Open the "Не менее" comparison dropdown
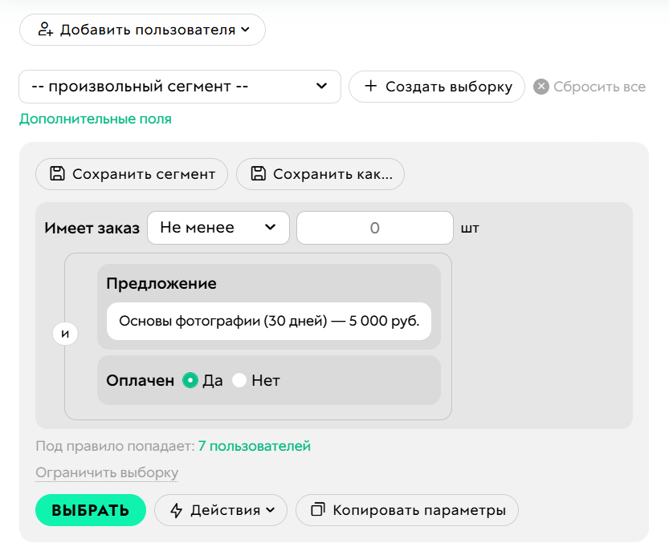Viewport: 669px width, 547px height. coord(218,228)
